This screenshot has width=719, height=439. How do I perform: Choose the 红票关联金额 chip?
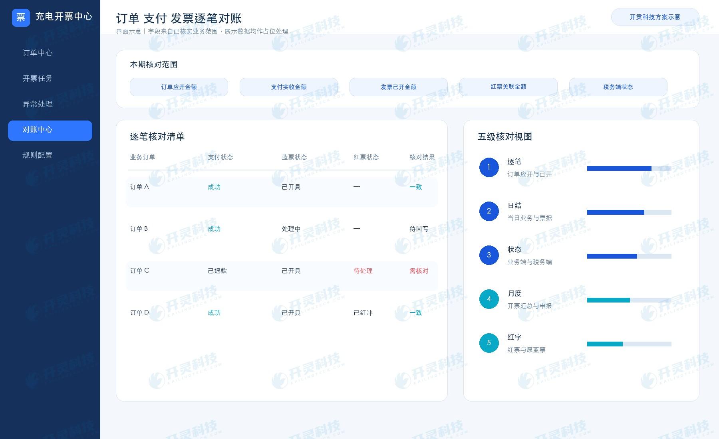[x=508, y=87]
